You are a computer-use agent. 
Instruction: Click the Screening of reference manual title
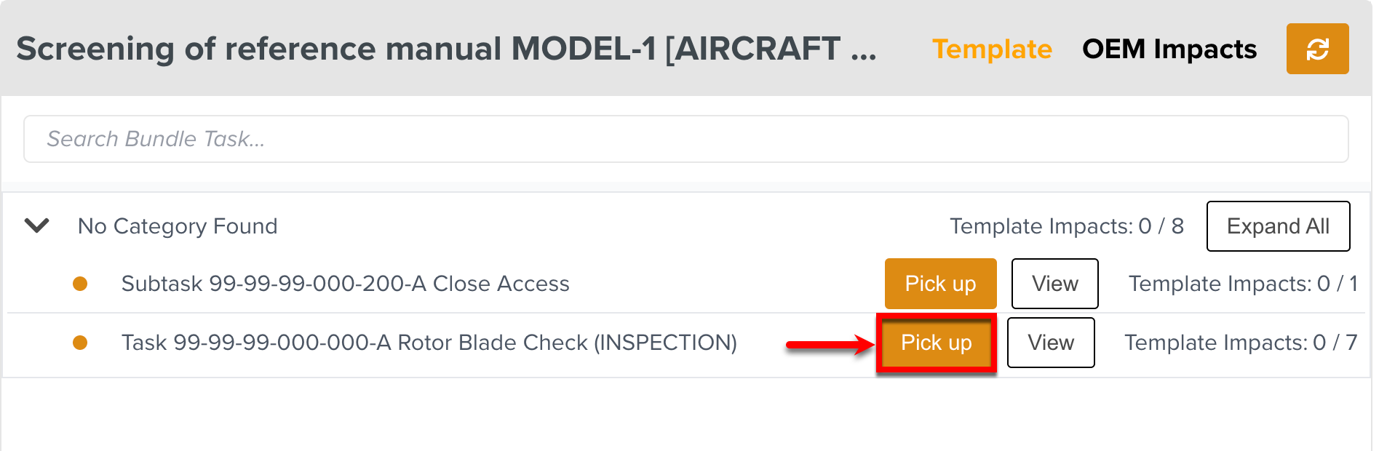446,49
